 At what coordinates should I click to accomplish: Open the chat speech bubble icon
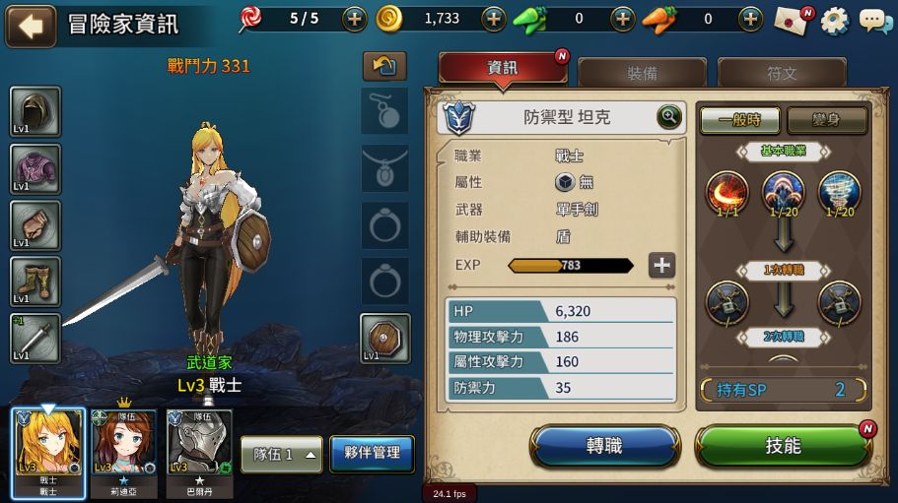[x=875, y=22]
